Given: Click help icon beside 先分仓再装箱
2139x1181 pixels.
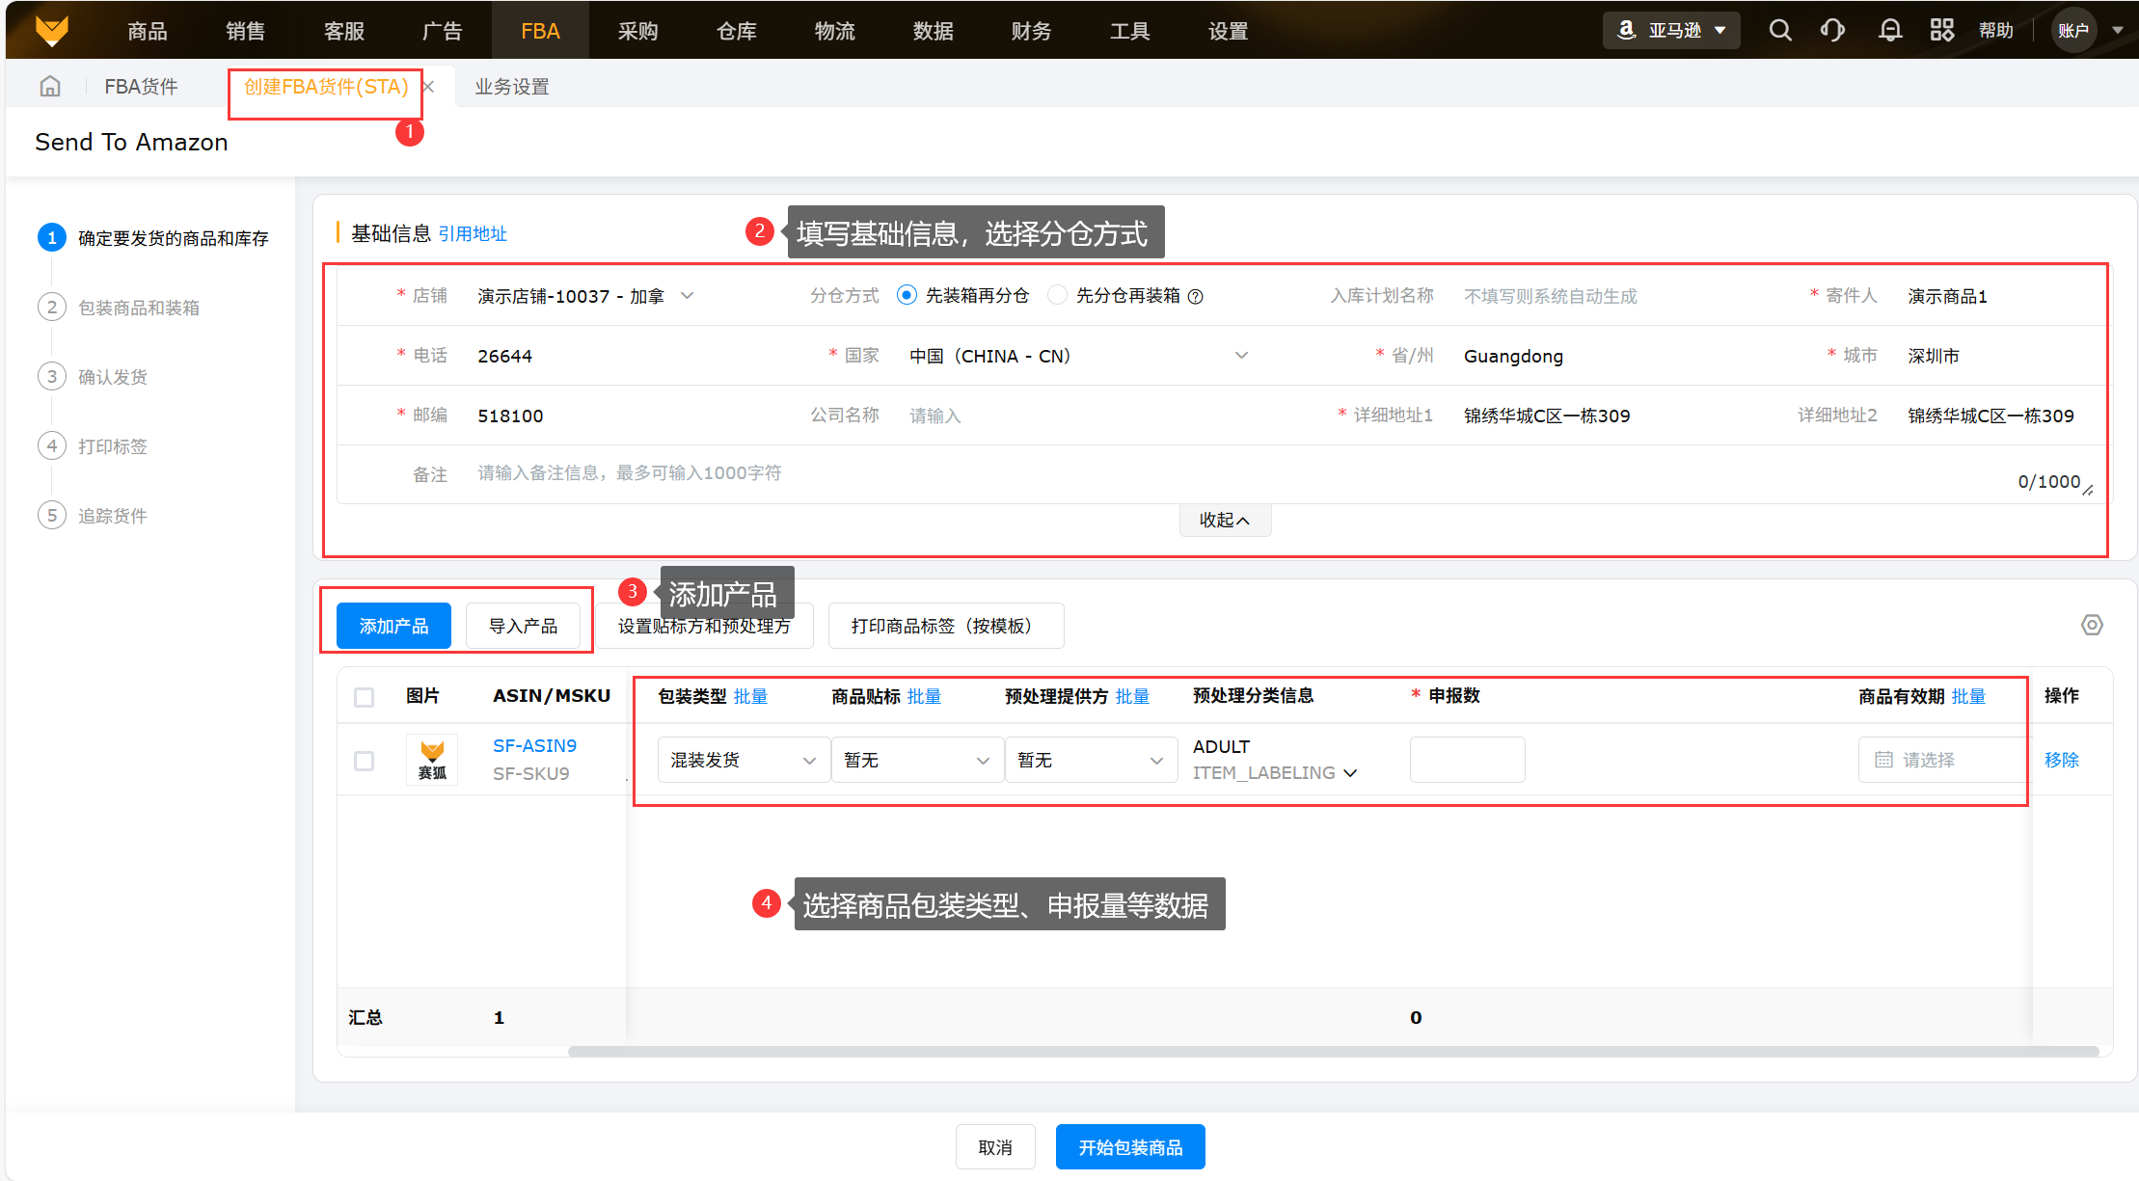Looking at the screenshot, I should click(x=1196, y=297).
